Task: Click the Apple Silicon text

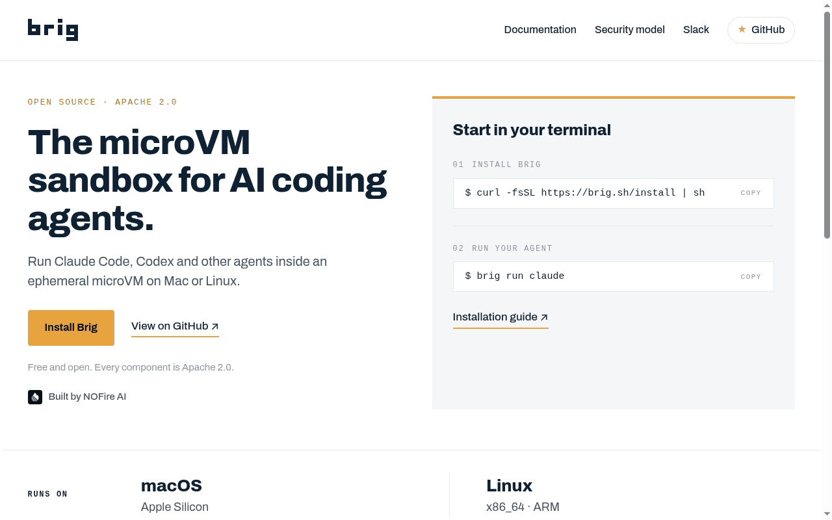Action: tap(175, 507)
